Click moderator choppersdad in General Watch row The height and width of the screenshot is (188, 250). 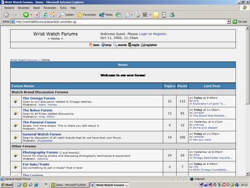[x=45, y=141]
